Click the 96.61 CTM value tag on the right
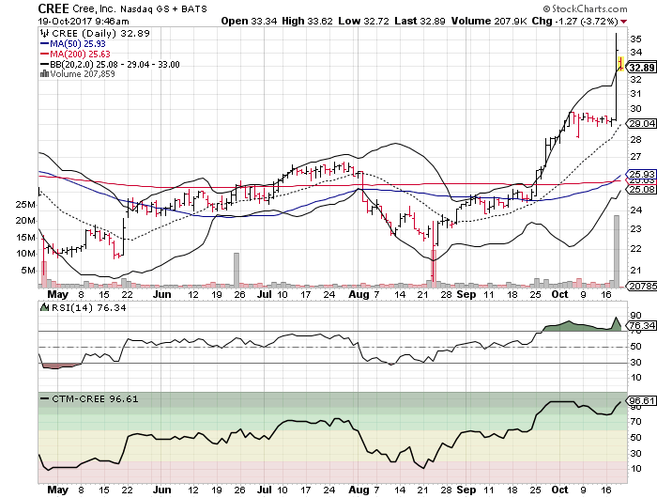The image size is (657, 498). tap(641, 400)
